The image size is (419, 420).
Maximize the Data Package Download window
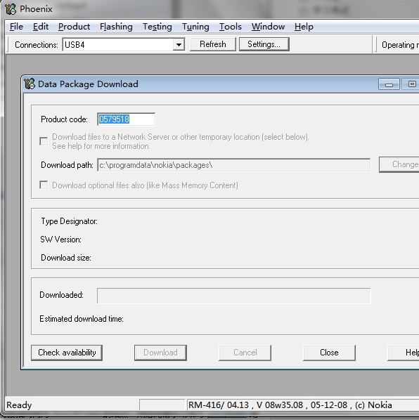point(410,84)
